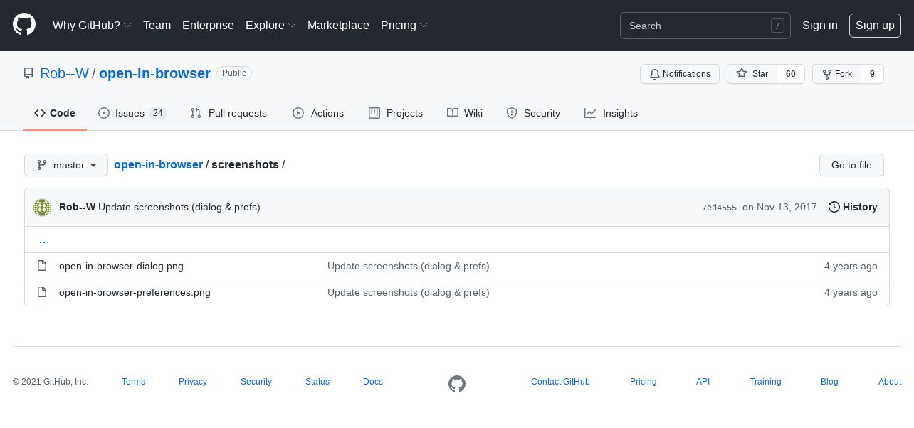Switch to the Code tab

pyautogui.click(x=55, y=113)
